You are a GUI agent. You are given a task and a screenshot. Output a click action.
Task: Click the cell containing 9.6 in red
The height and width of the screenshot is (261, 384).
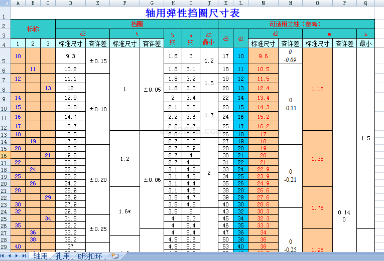pos(263,57)
